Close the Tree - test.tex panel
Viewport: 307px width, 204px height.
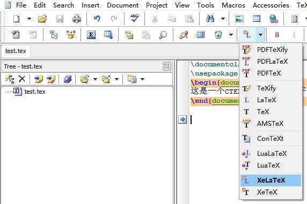[x=166, y=66]
